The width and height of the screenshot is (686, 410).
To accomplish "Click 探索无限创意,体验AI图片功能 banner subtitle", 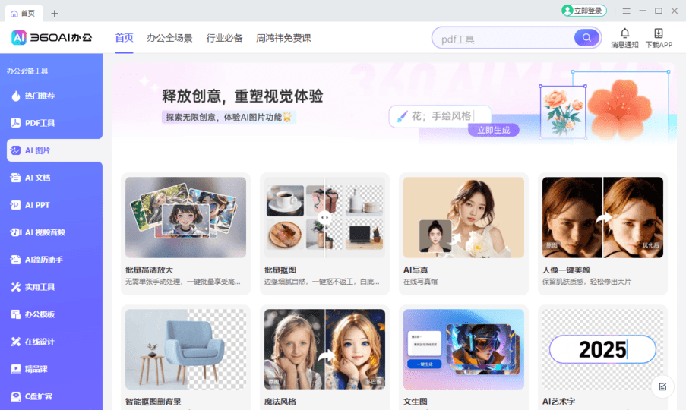I will click(229, 117).
